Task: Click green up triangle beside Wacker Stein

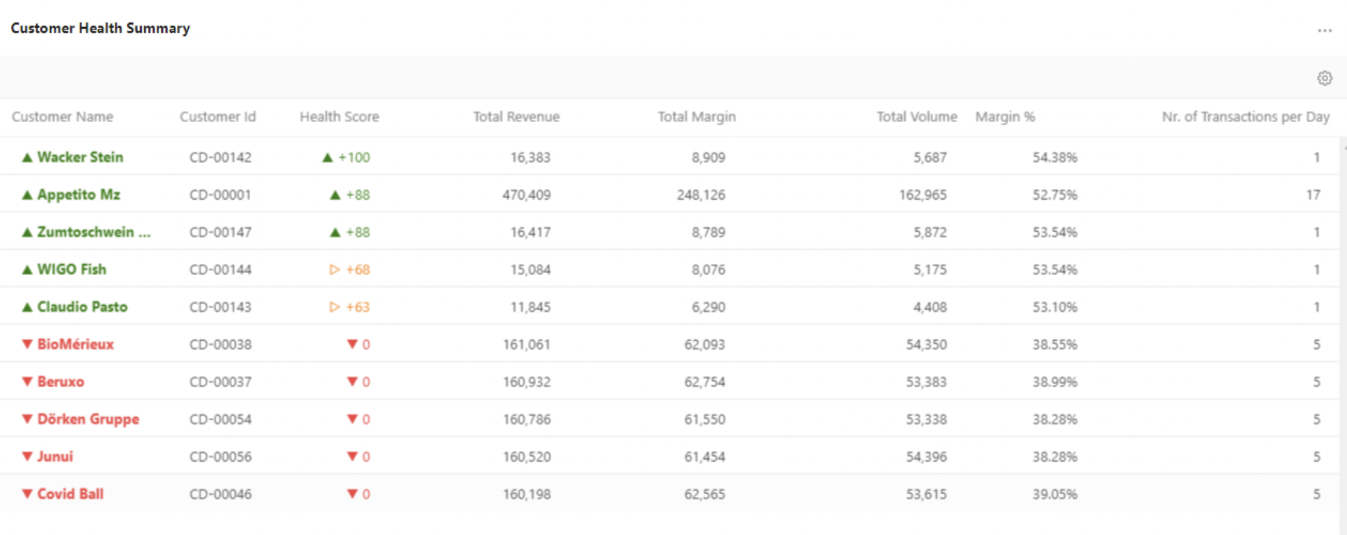Action: tap(27, 157)
